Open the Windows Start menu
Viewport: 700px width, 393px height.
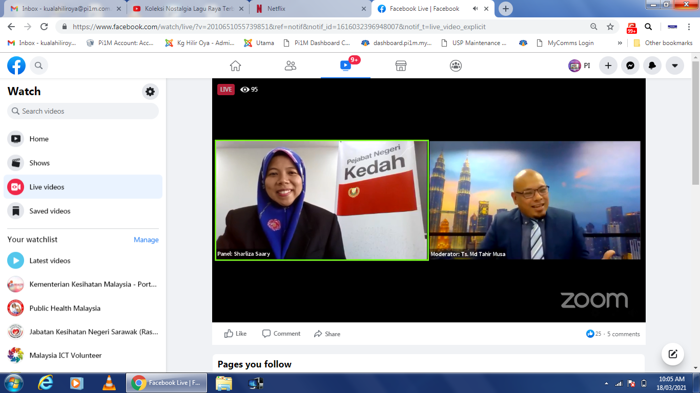point(13,383)
